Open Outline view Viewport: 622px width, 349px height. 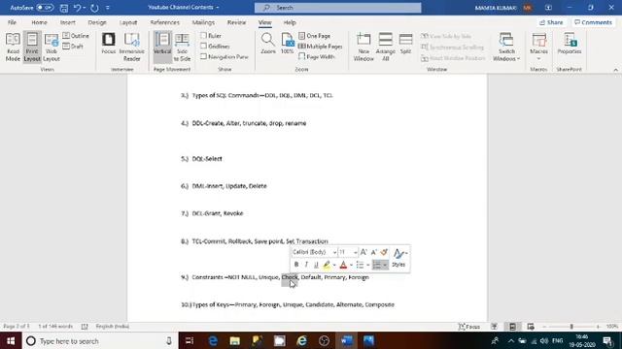(x=76, y=36)
